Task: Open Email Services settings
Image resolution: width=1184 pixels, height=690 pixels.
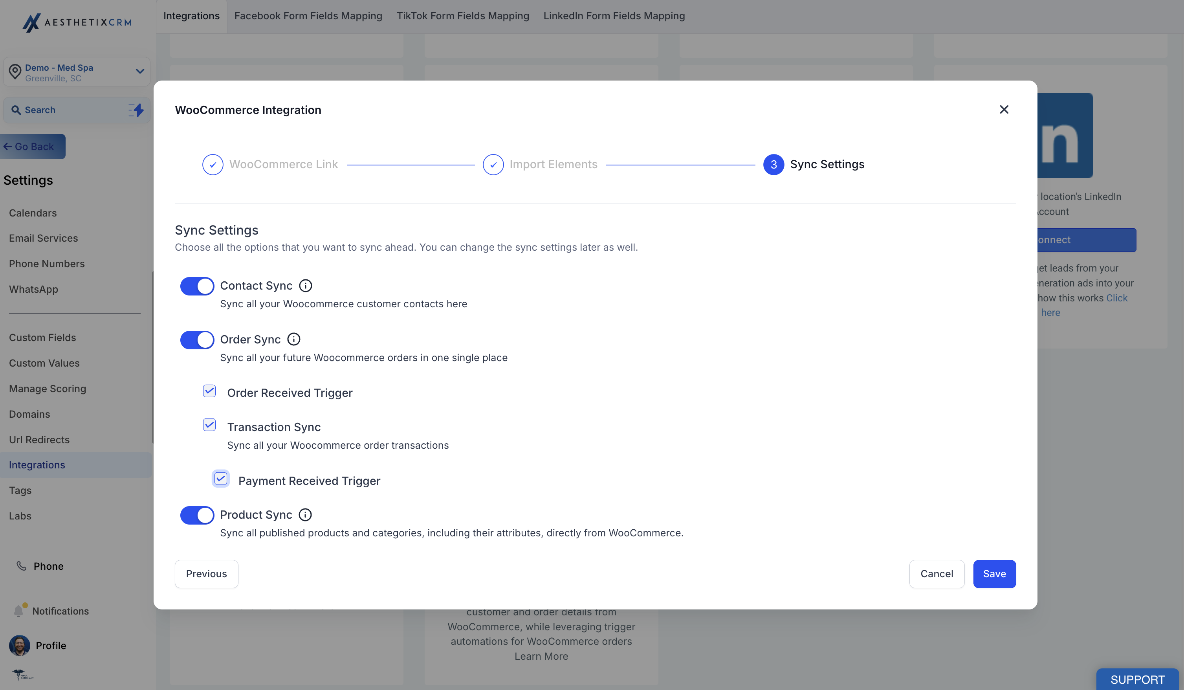Action: (44, 238)
